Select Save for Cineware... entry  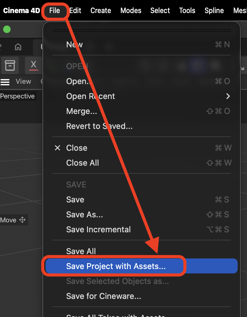click(x=142, y=296)
